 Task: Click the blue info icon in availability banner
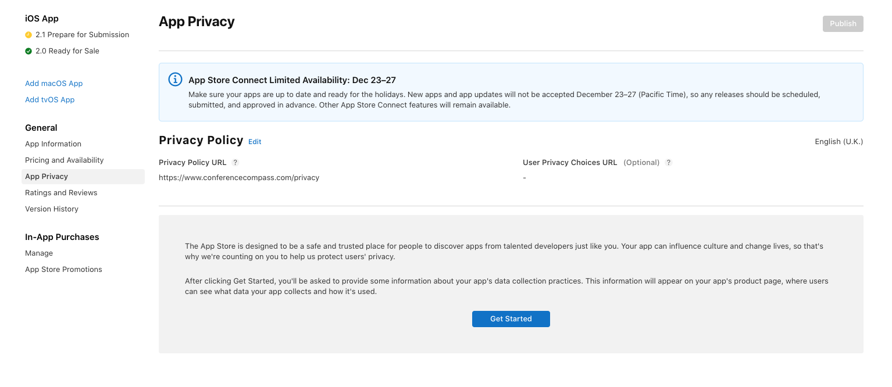[x=175, y=80]
